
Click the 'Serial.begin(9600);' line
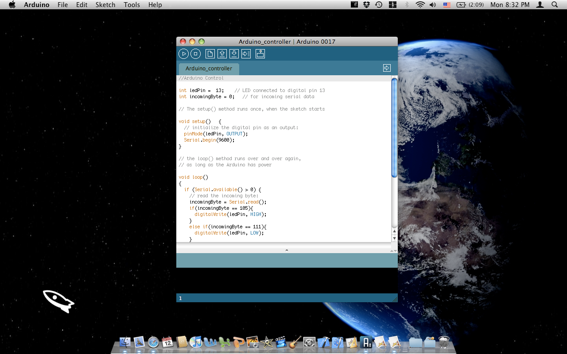pos(209,140)
